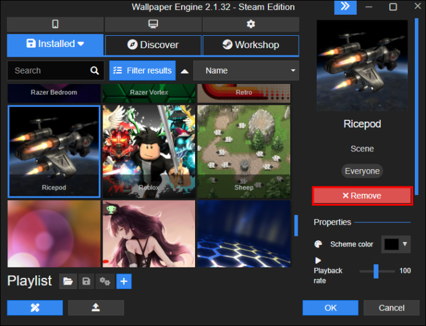Select the blue hexagon wallpaper thumbnail
This screenshot has height=326, width=426.
(x=244, y=234)
